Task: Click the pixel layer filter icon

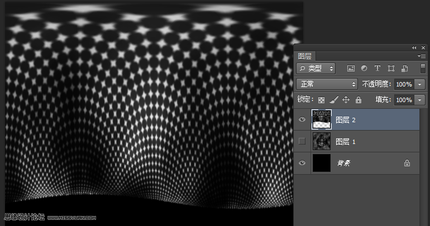Action: pos(351,69)
